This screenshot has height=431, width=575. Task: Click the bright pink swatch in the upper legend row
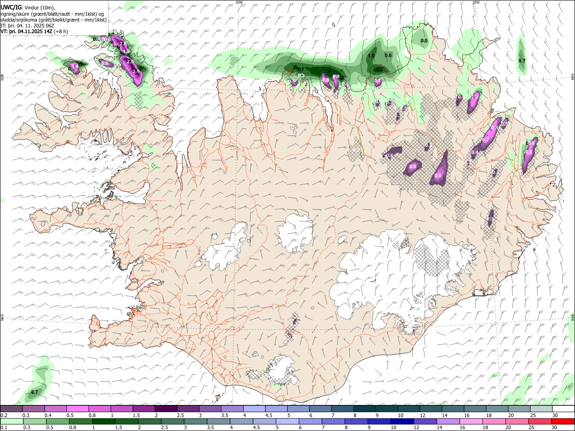pos(78,409)
